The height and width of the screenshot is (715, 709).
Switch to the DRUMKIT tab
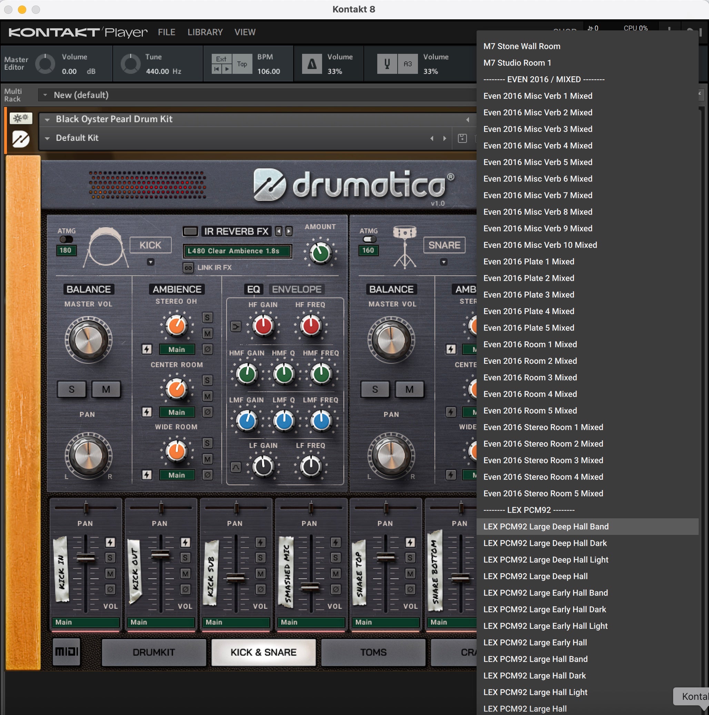(x=153, y=652)
